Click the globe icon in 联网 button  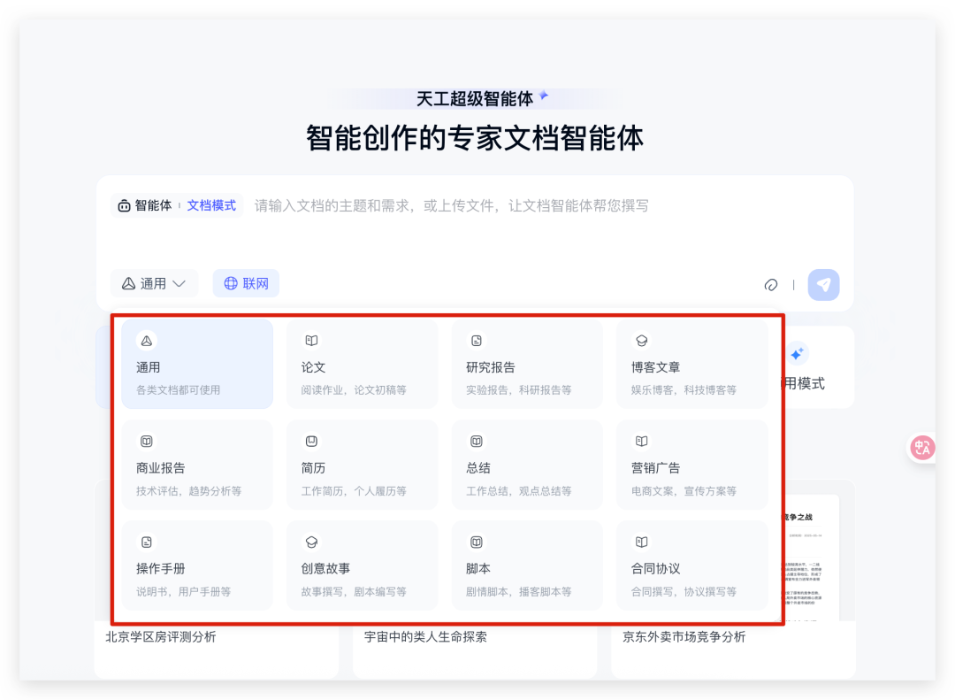pos(231,283)
